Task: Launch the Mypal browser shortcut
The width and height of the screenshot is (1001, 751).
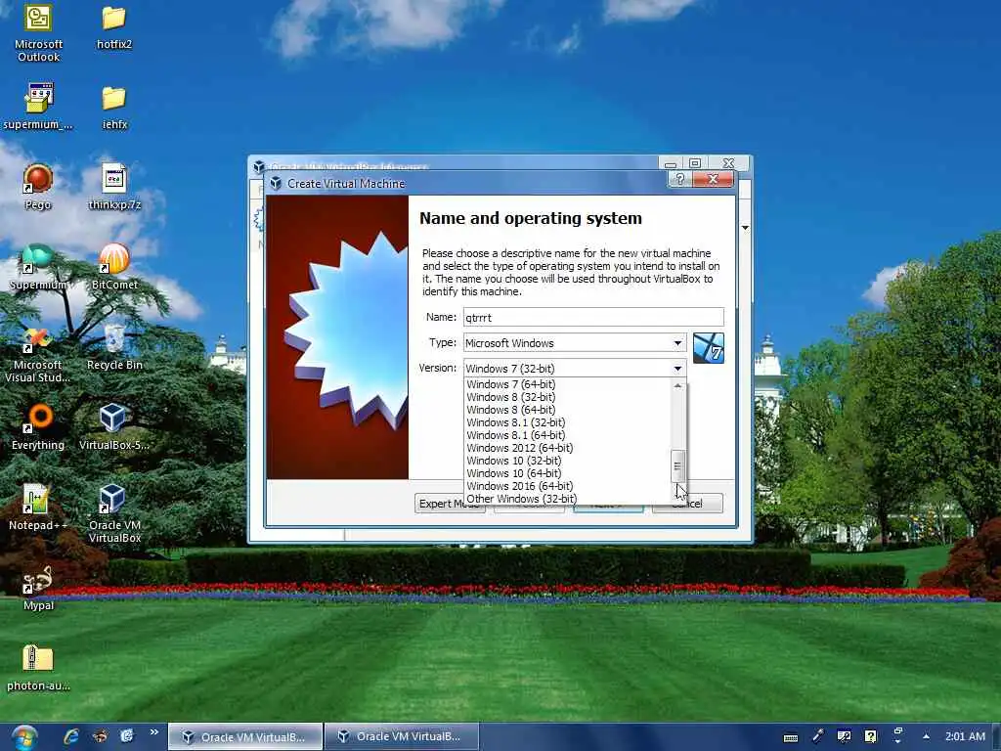Action: click(x=38, y=588)
